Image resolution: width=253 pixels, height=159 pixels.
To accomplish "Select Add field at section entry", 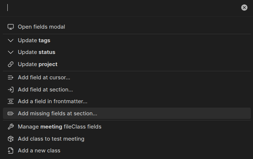I will tap(45, 89).
